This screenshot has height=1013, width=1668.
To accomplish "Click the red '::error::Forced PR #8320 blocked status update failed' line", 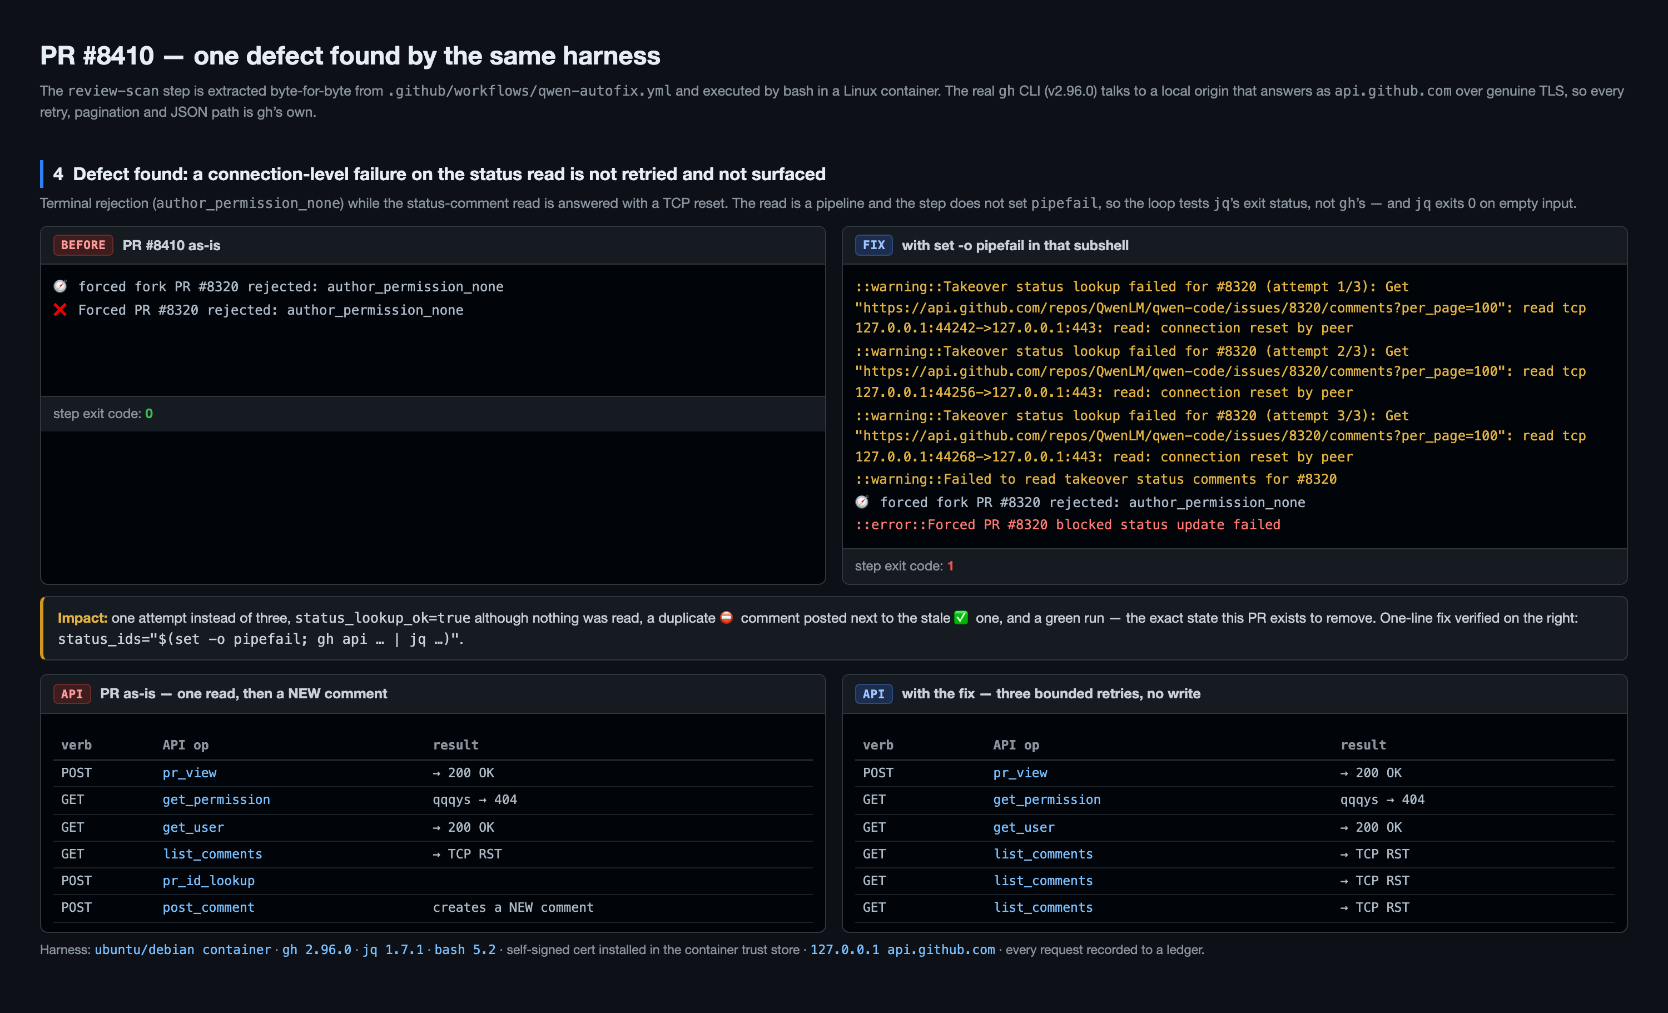I will coord(1068,525).
